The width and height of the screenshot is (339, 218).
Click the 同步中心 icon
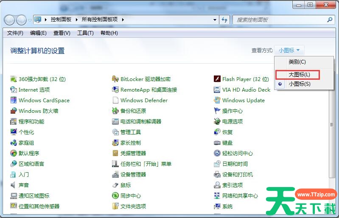coord(115,196)
